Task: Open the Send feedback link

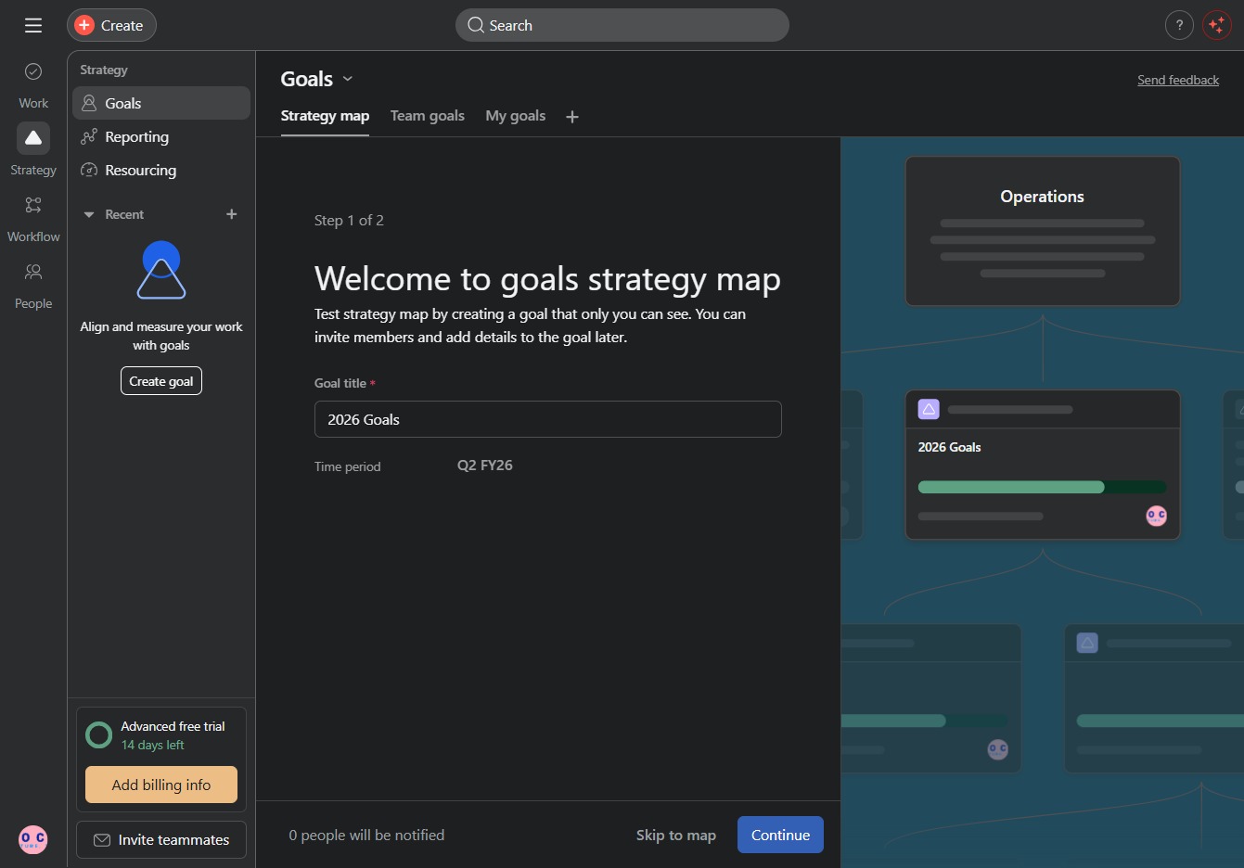Action: coord(1178,80)
